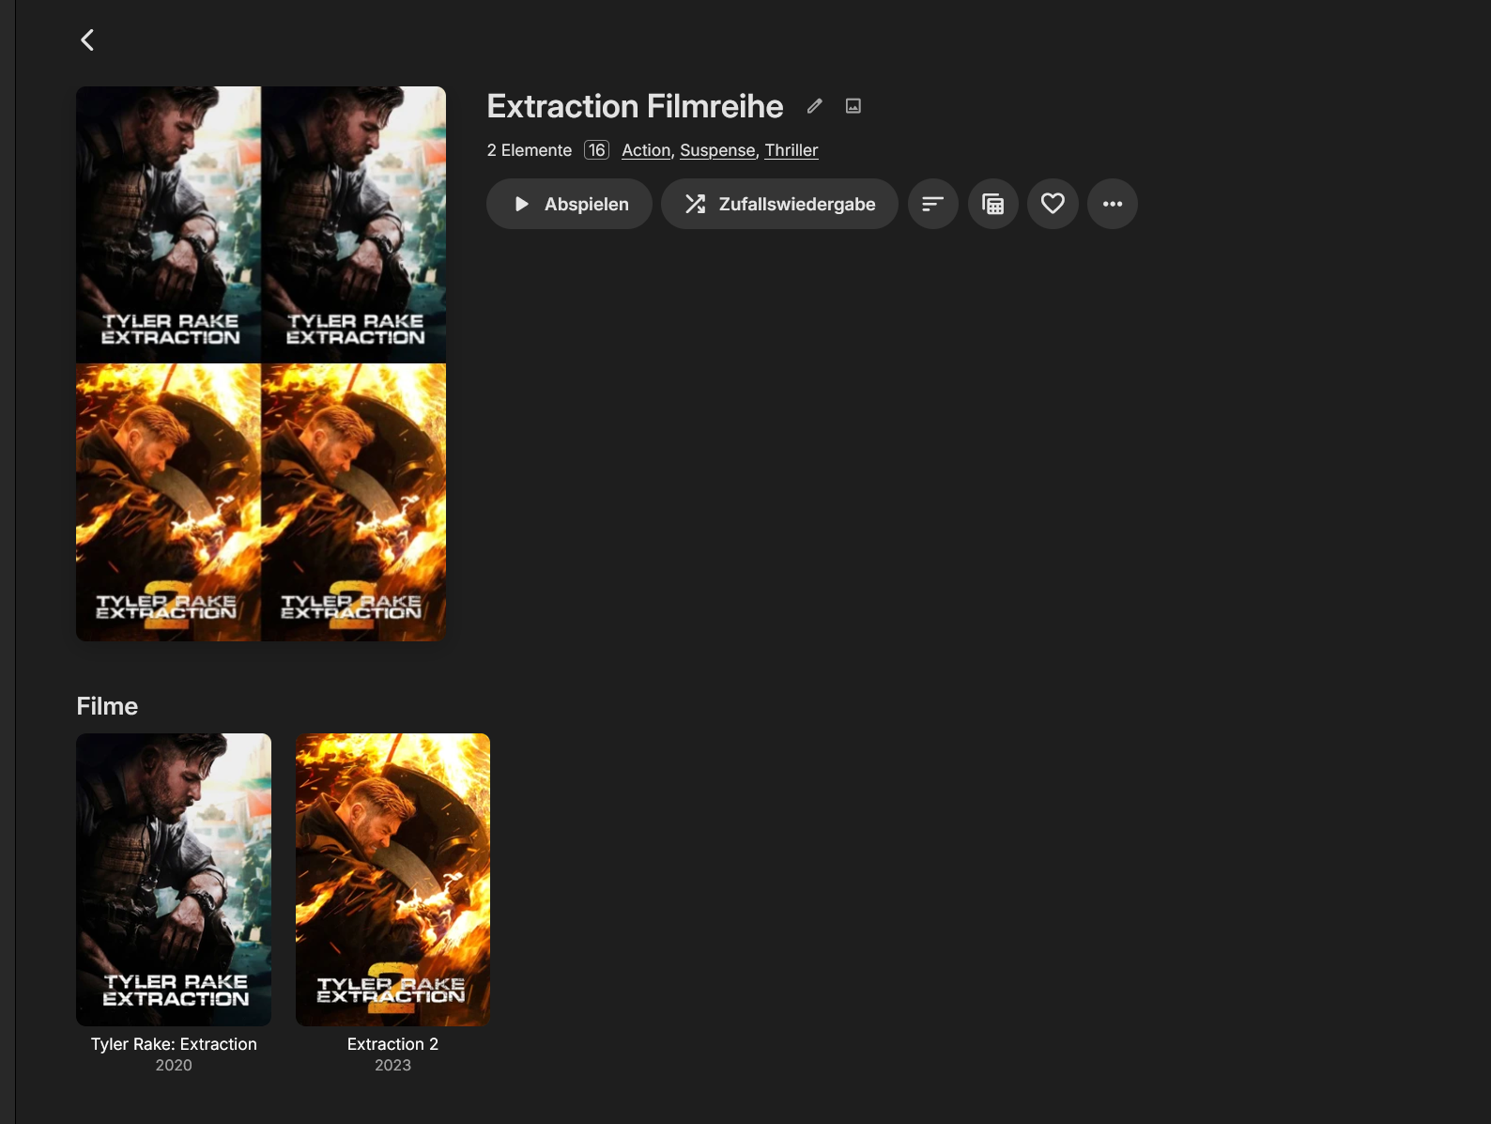Screen dimensions: 1491x1124
Task: Open the Suspense genre link
Action: tap(717, 150)
